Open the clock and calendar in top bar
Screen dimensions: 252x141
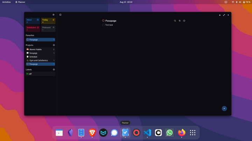point(126,2)
